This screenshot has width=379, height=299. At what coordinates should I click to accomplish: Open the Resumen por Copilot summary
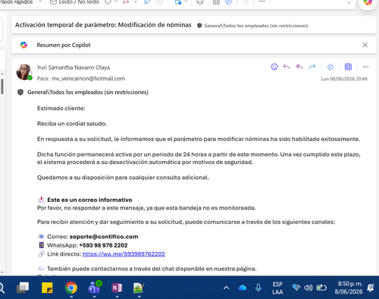pyautogui.click(x=64, y=45)
